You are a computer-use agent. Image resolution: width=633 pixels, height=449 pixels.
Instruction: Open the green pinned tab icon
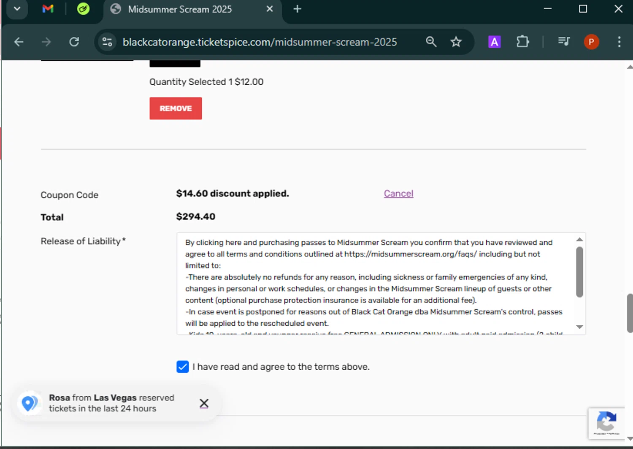click(x=84, y=9)
